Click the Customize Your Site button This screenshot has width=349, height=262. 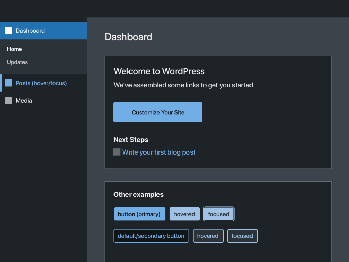point(158,112)
